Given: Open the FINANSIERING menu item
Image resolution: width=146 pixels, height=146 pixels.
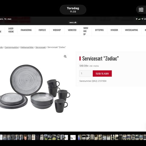Looking at the screenshot, I should (26, 30).
